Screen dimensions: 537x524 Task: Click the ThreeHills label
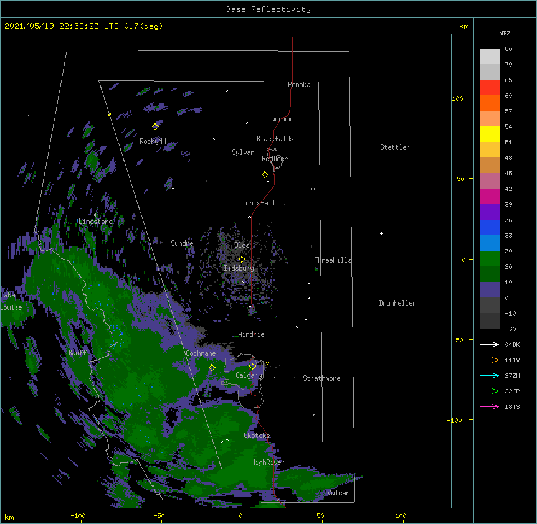point(333,260)
